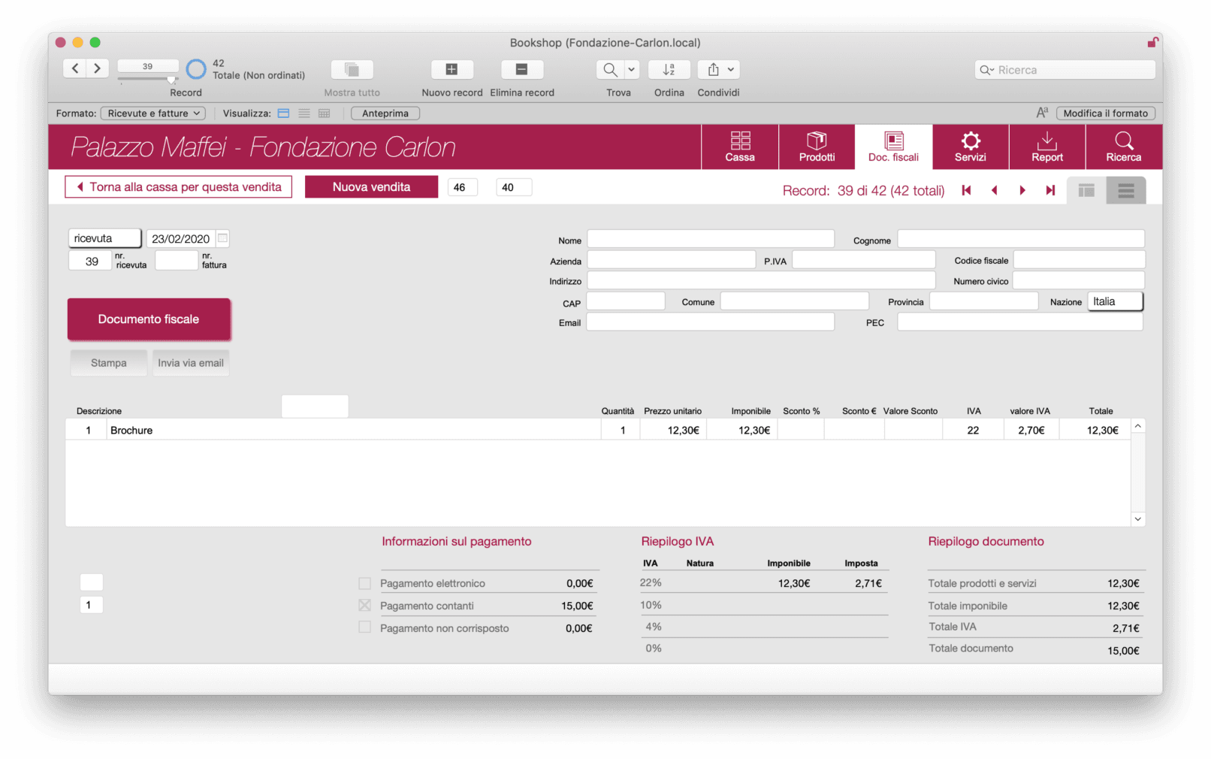Click into the Nome input field

[x=710, y=240]
